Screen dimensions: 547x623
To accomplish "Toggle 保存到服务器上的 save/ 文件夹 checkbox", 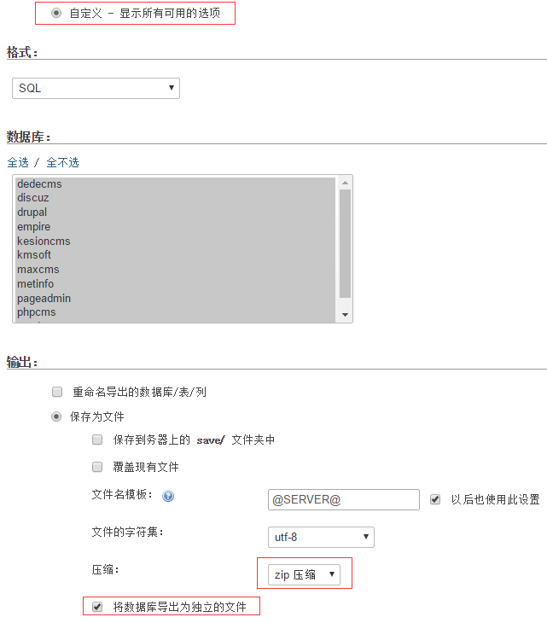I will click(x=97, y=440).
